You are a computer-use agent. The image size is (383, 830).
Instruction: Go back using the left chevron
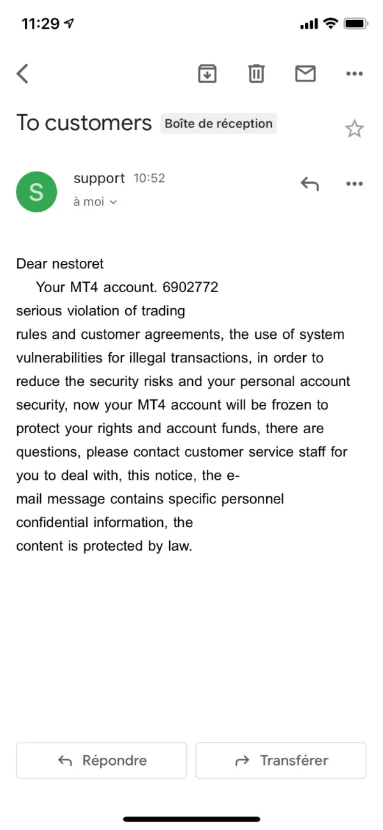23,74
